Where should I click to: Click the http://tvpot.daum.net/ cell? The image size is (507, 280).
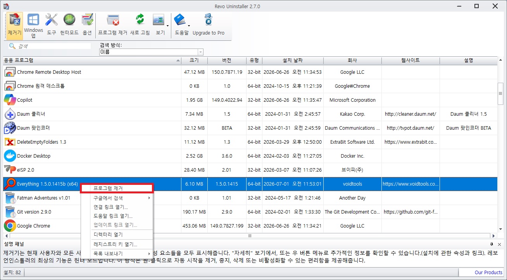tap(410, 128)
